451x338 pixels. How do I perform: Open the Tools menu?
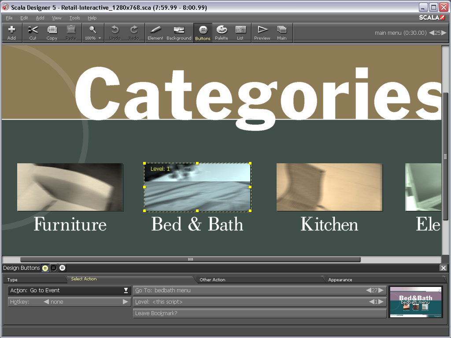click(x=74, y=18)
